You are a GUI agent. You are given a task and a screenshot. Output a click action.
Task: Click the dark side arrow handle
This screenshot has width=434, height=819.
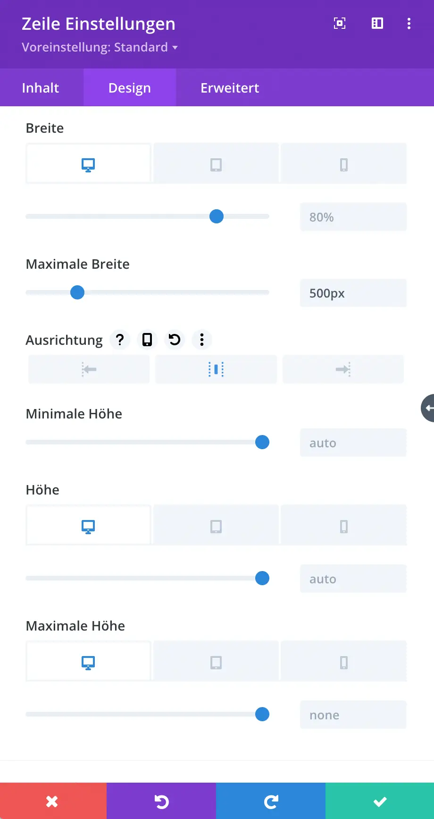pos(427,408)
